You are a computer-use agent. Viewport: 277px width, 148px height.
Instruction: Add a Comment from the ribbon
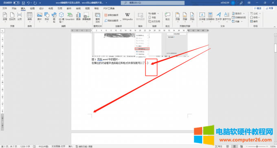coord(167,17)
